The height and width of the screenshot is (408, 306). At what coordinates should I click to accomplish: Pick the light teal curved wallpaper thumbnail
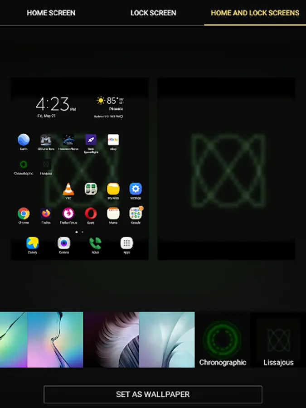pos(167,340)
